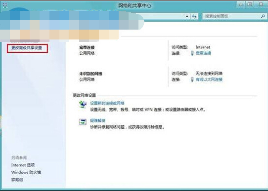Open Windows 防火墙 link
This screenshot has width=268, height=191.
(26, 172)
